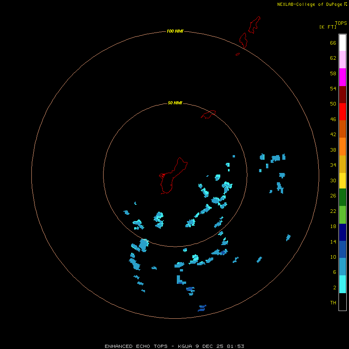The height and width of the screenshot is (349, 349).
Task: Click the bright red swatch near 50
Action: pos(342,112)
